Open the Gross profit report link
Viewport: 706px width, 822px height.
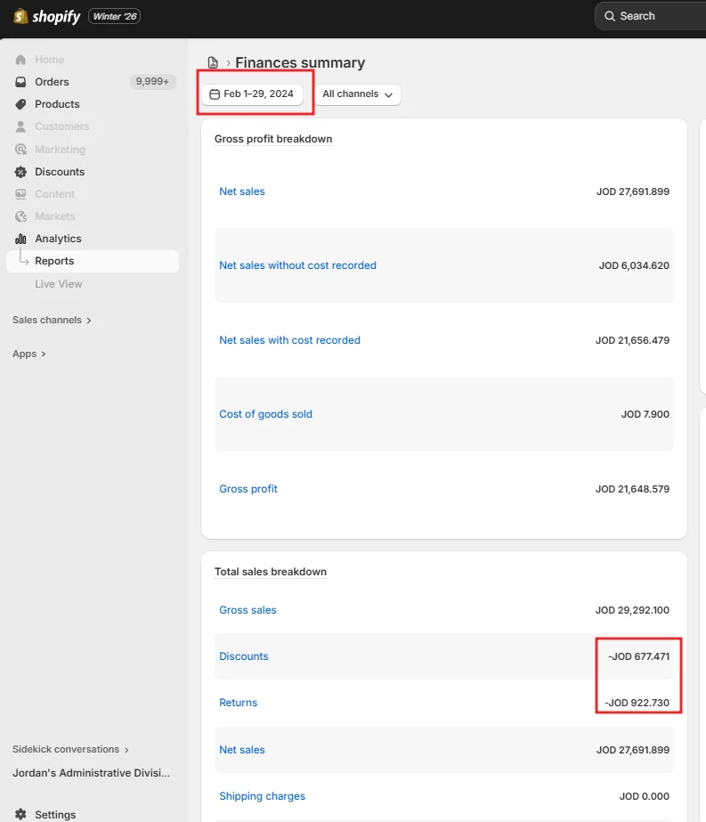pyautogui.click(x=248, y=488)
